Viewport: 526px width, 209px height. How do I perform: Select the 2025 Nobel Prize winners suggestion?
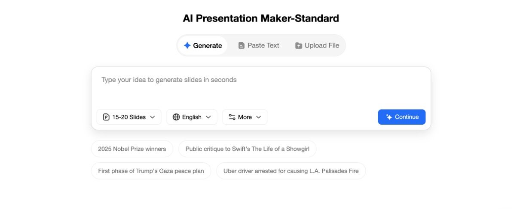point(132,149)
